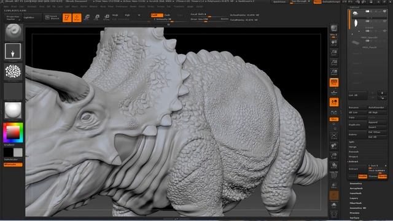Expand the Geometry HD sub-palette
This screenshot has width=393, height=221.
[357, 208]
